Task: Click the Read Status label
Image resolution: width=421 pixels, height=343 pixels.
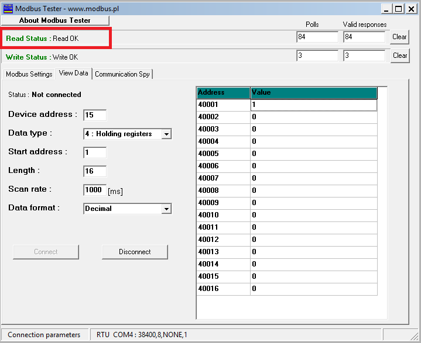Action: [x=29, y=39]
